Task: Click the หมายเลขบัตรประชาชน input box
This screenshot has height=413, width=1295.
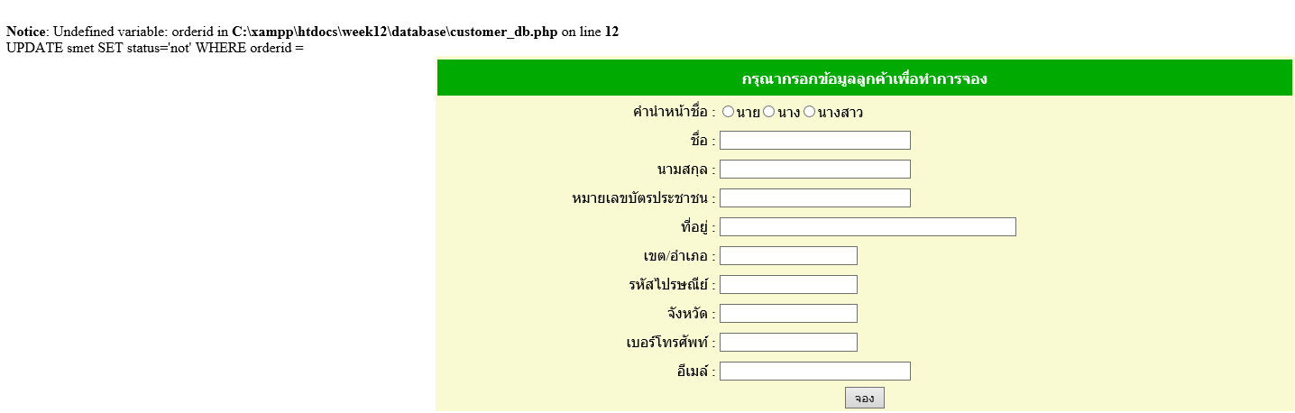Action: click(814, 198)
